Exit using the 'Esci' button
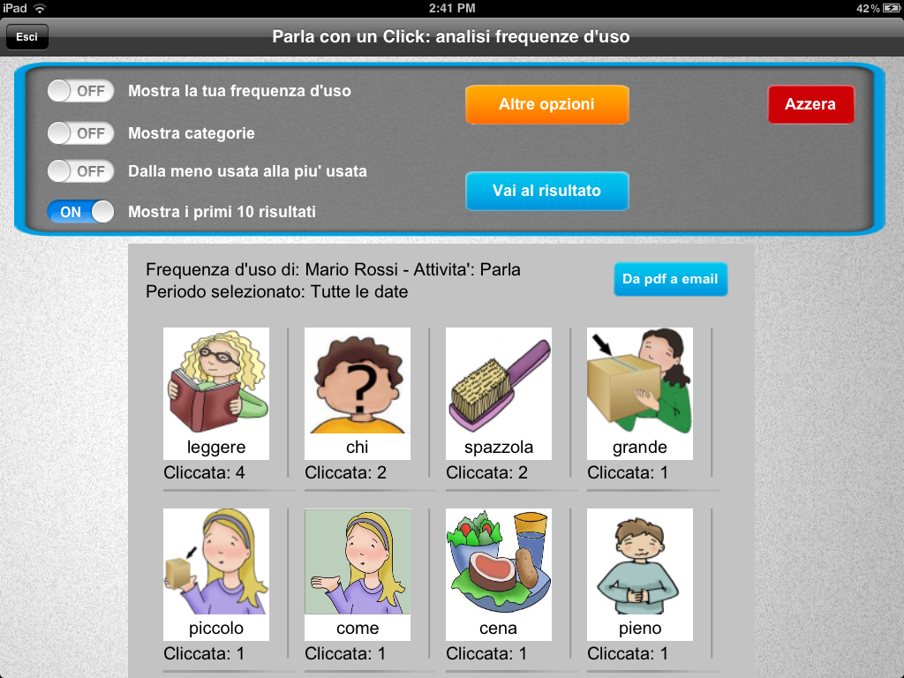Viewport: 904px width, 678px height. [x=27, y=37]
